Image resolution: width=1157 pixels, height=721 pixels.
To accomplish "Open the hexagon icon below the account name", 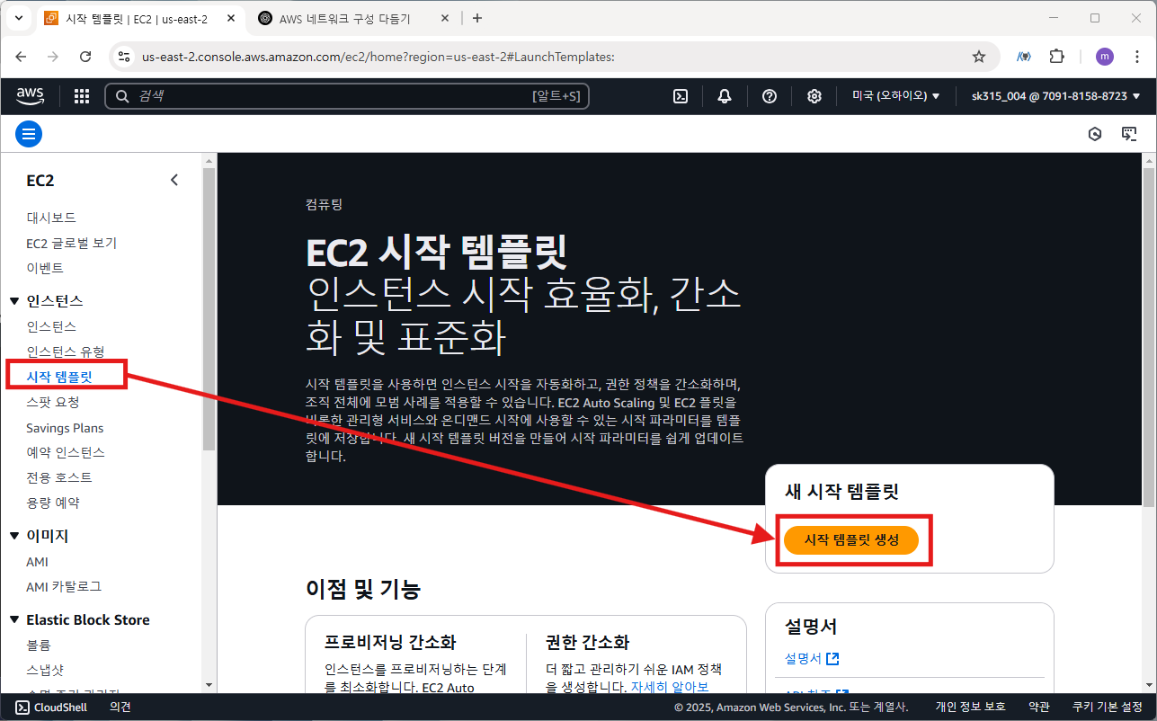I will click(x=1095, y=135).
